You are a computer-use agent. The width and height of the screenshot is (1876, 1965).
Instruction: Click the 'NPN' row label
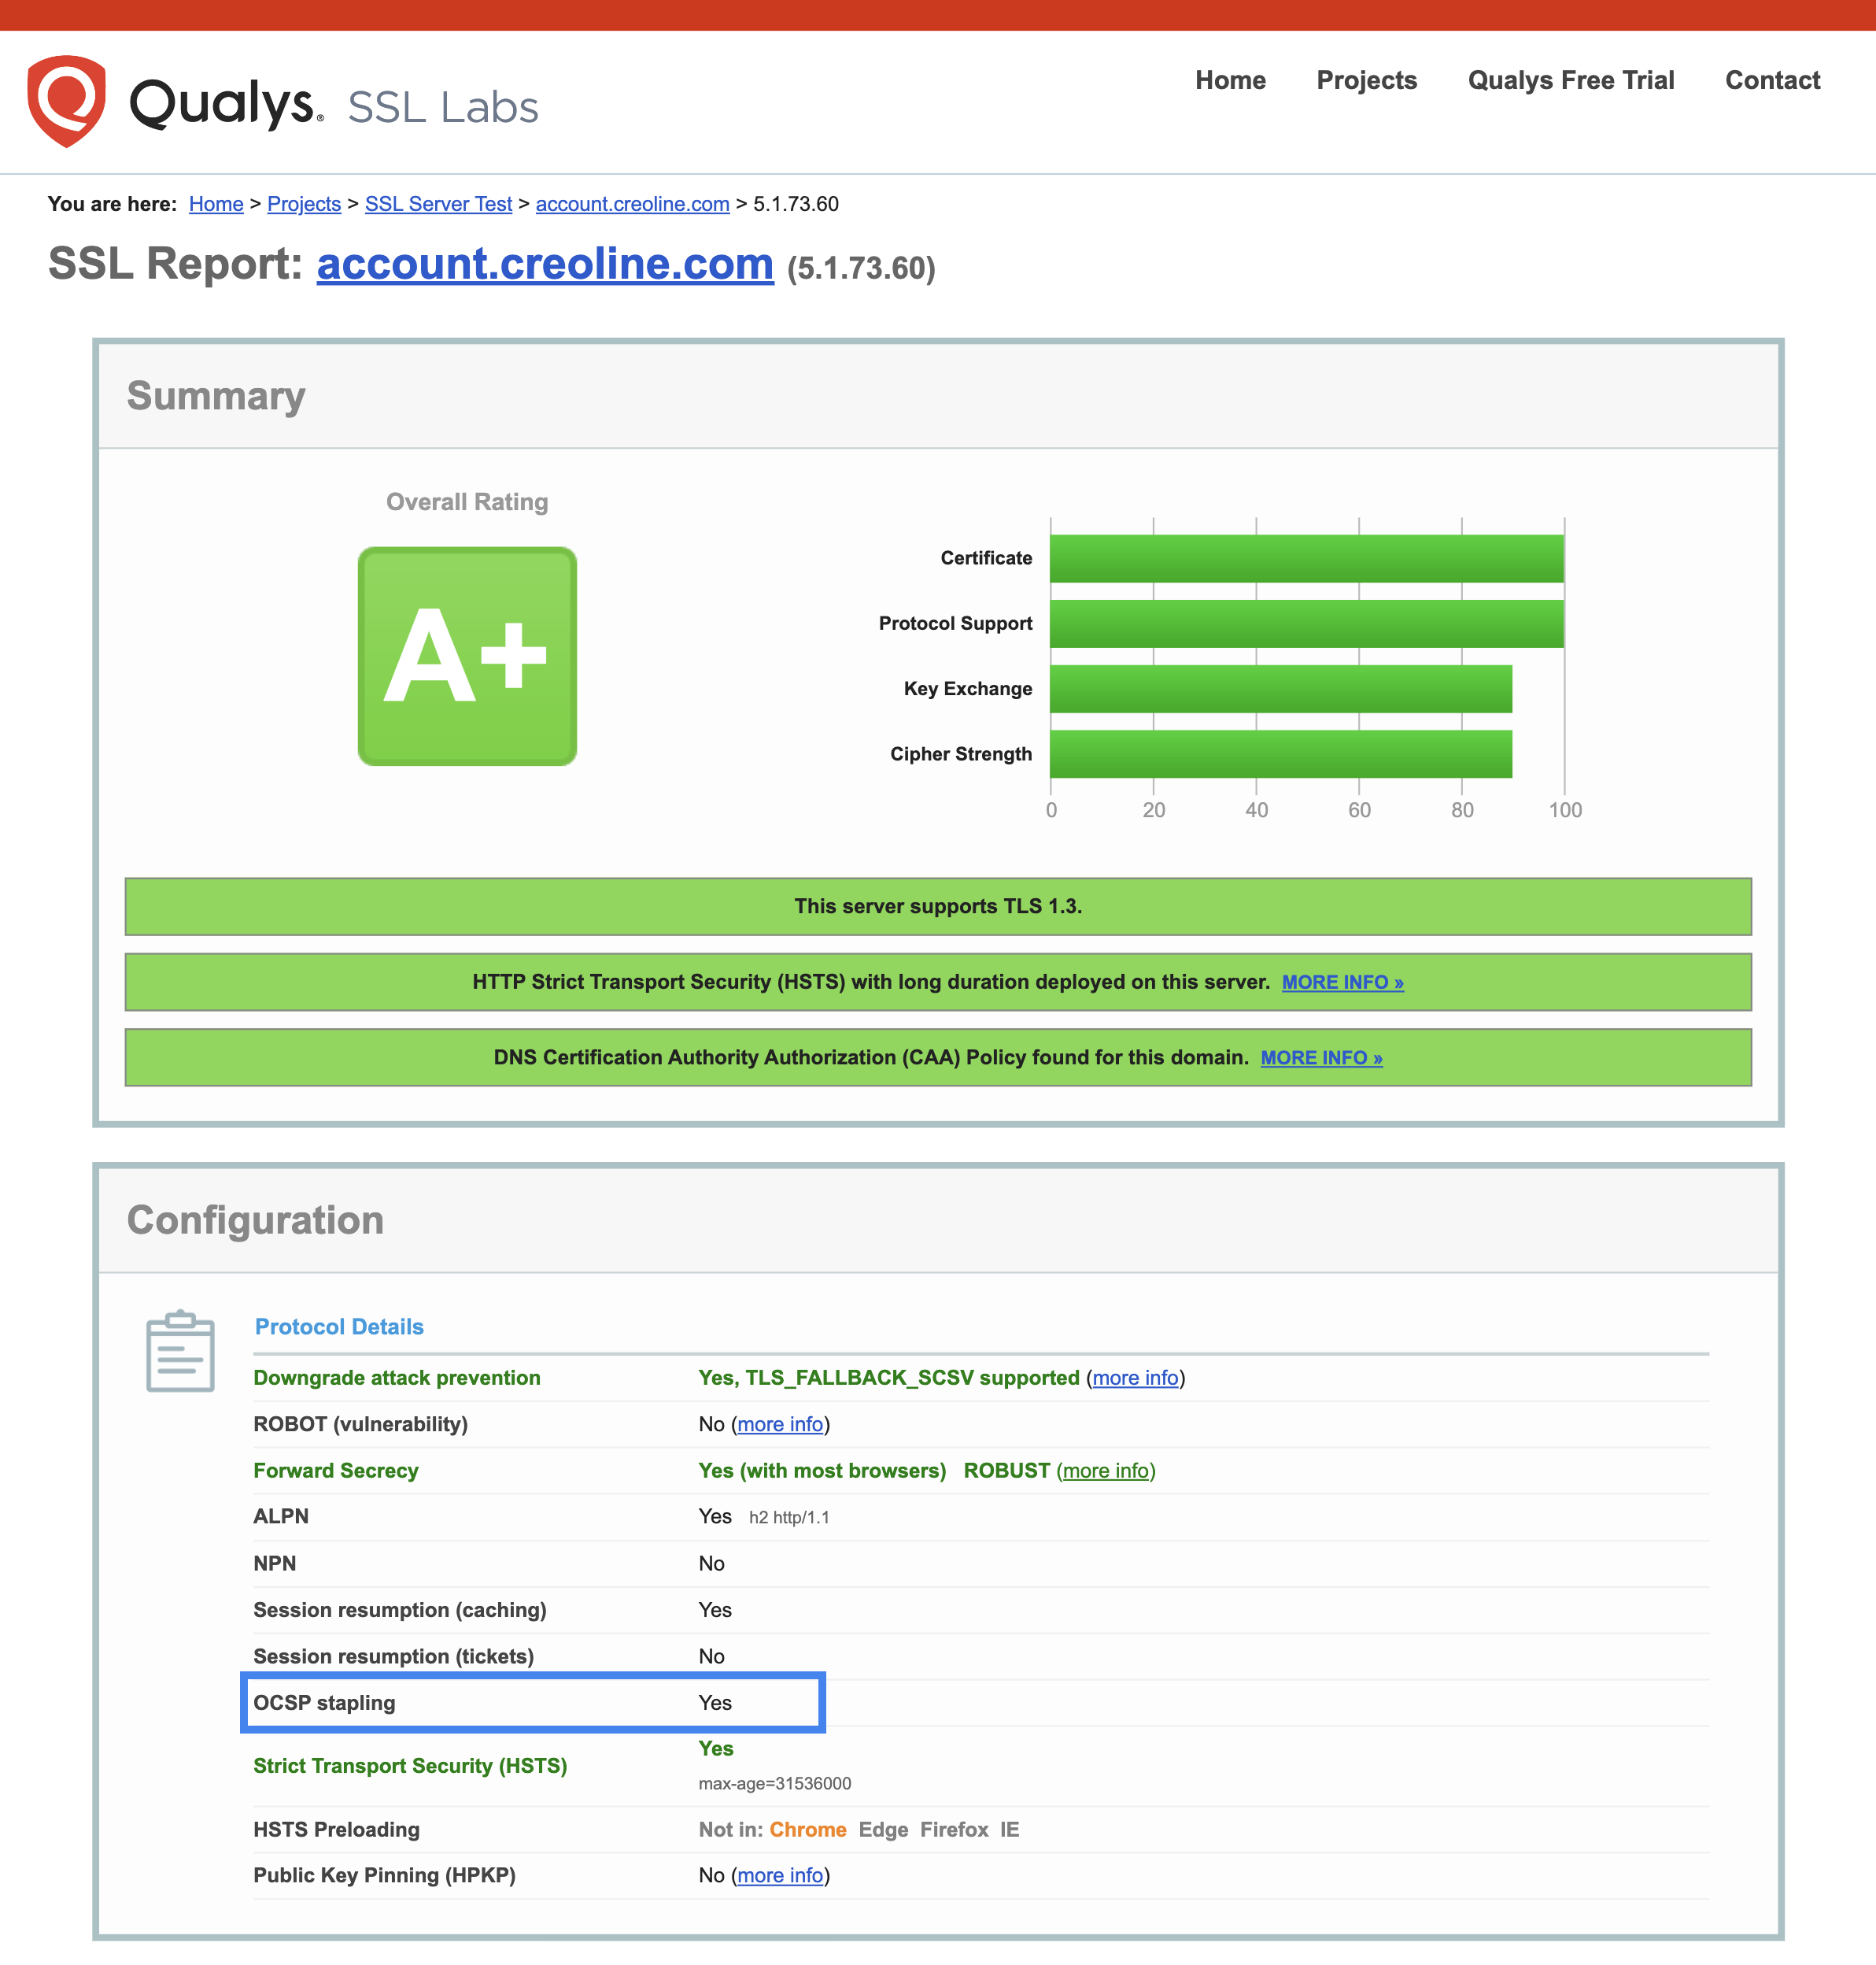[275, 1563]
